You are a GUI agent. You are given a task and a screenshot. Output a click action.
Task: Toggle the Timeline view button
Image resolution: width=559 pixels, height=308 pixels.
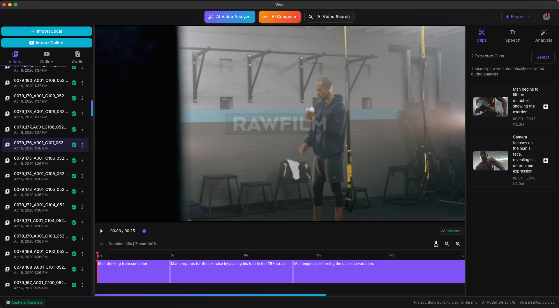451,231
